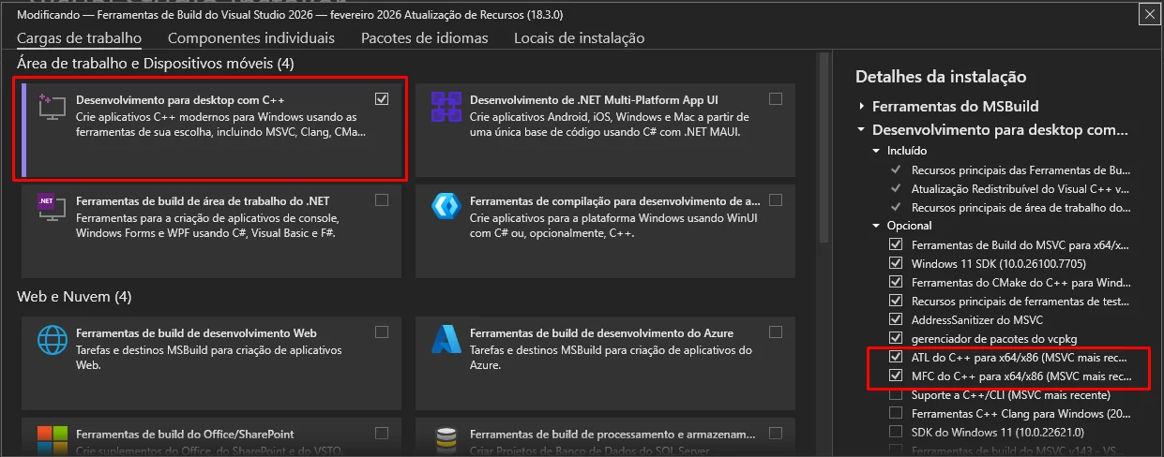Image resolution: width=1164 pixels, height=457 pixels.
Task: Click the .NET desktop build tools icon
Action: [x=51, y=208]
